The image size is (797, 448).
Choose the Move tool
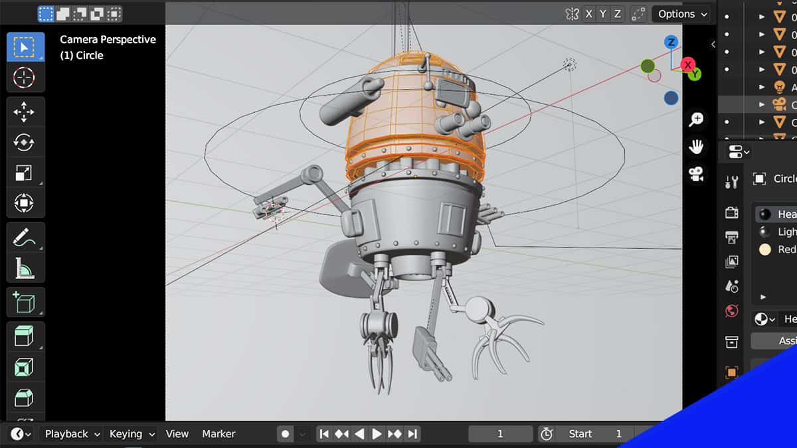click(25, 112)
